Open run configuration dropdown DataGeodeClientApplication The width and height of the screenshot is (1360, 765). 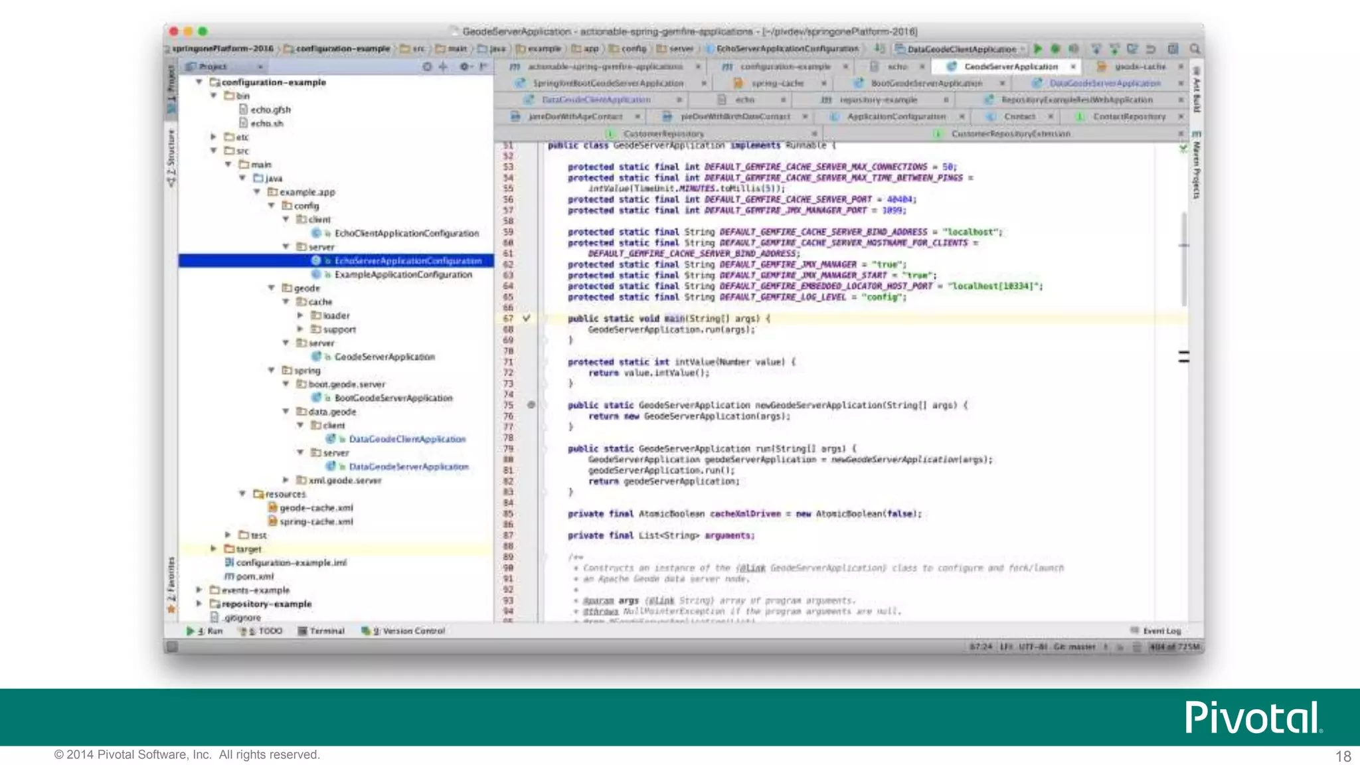coord(961,49)
